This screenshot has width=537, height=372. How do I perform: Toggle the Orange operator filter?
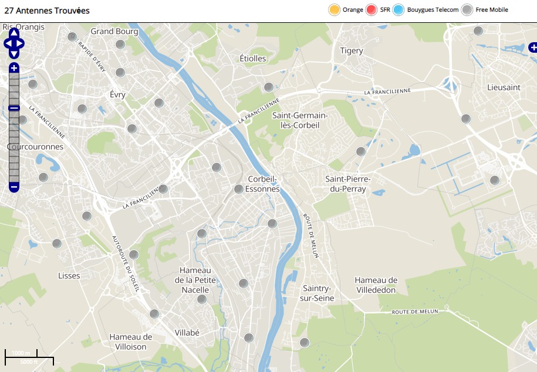335,10
